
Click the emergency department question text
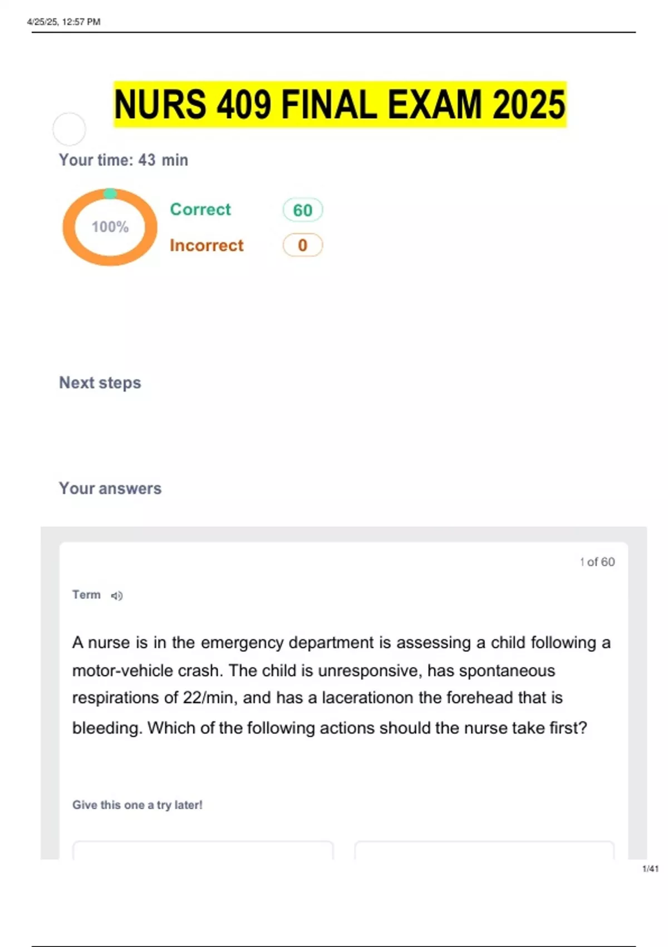click(x=341, y=685)
